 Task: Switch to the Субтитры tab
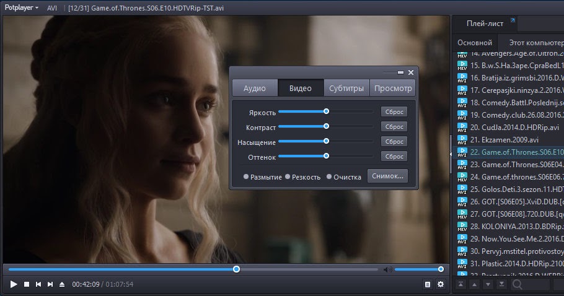[346, 88]
